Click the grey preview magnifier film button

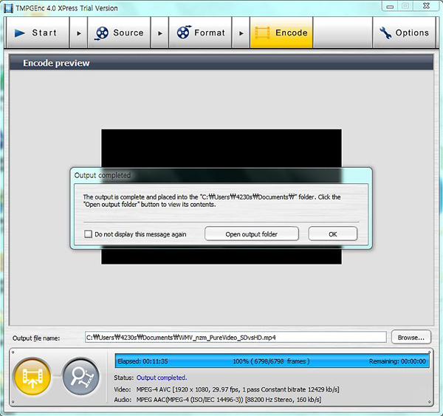click(81, 376)
